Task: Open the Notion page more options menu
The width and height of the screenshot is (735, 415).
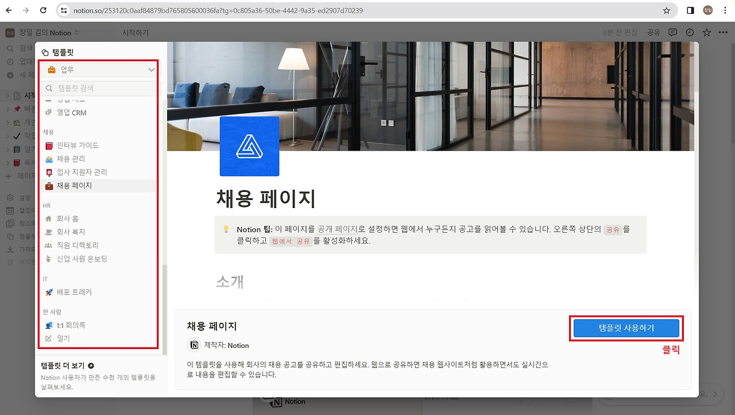Action: tap(723, 33)
